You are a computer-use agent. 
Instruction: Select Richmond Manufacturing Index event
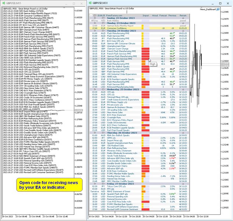click(121, 87)
